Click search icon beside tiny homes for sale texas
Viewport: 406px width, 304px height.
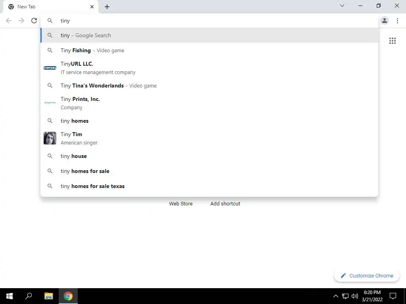tap(50, 186)
